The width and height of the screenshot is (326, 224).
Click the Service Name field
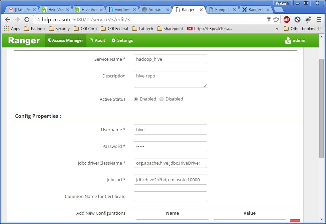pyautogui.click(x=170, y=59)
